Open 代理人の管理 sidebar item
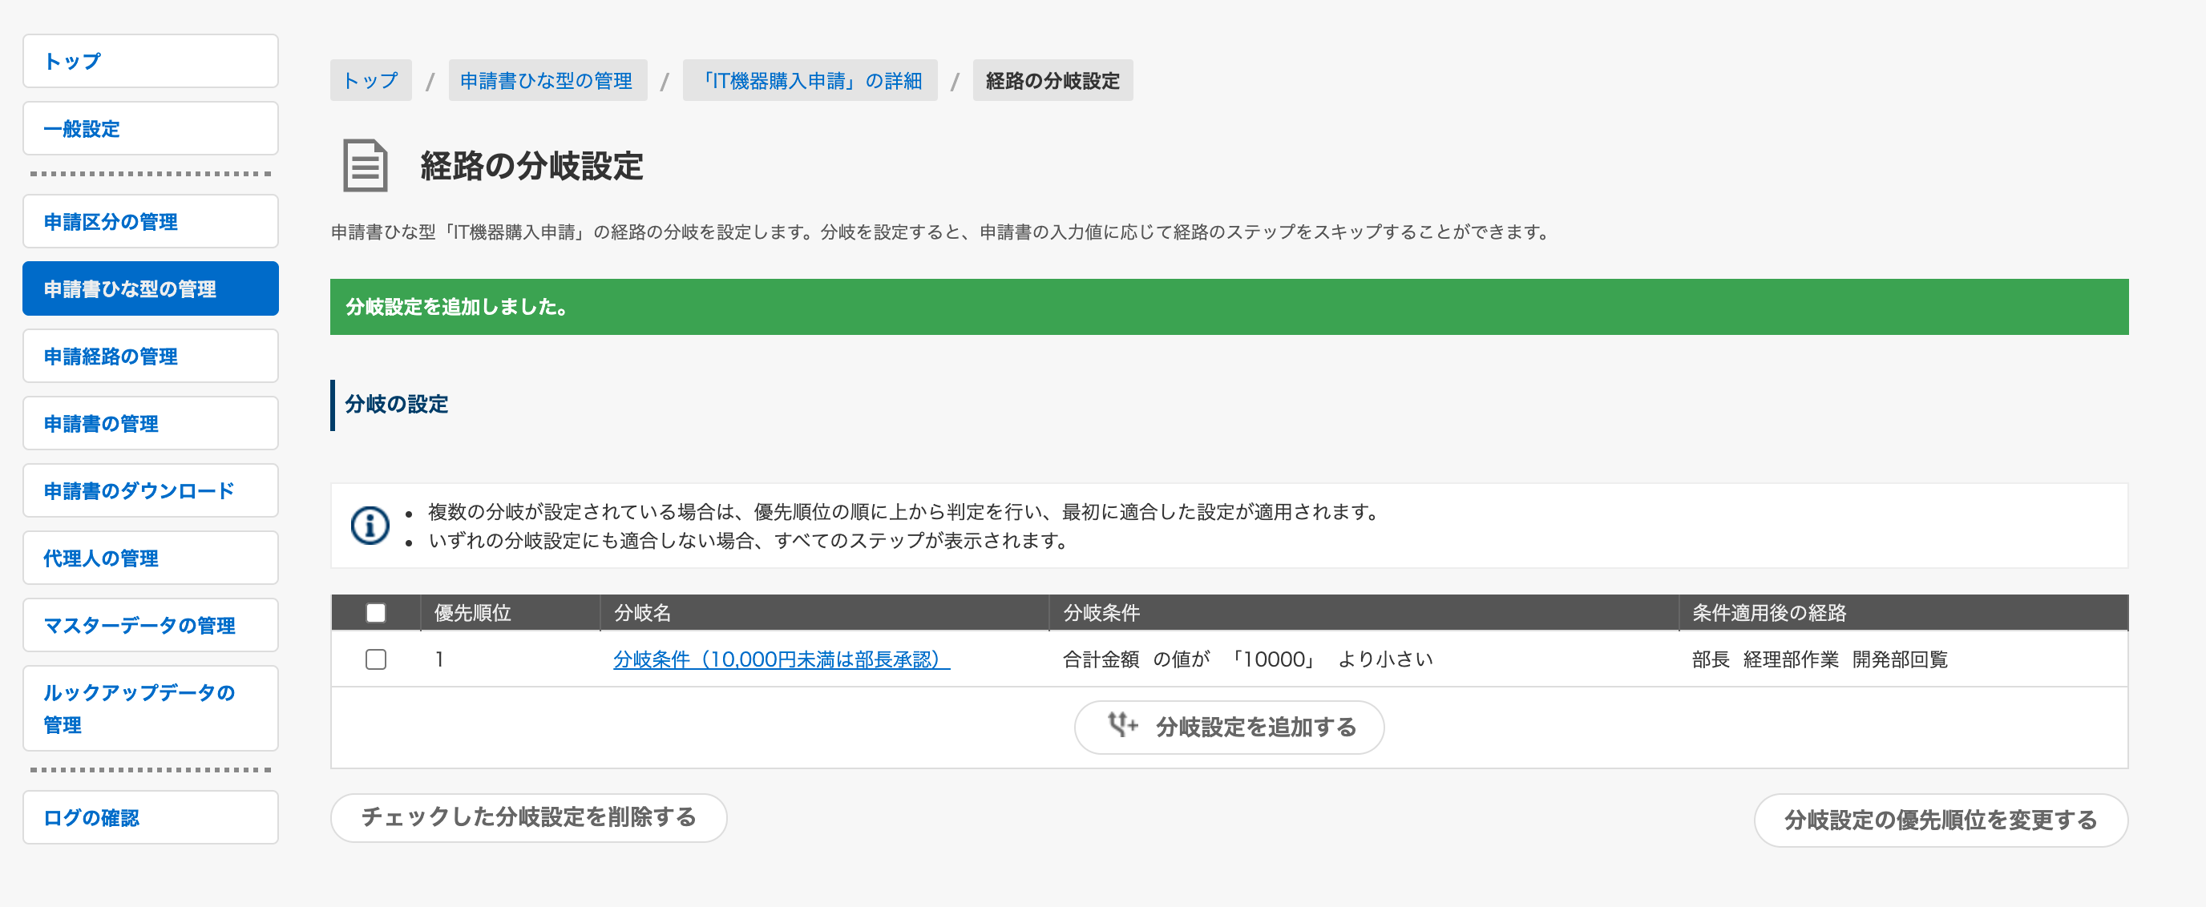This screenshot has width=2206, height=907. 151,558
